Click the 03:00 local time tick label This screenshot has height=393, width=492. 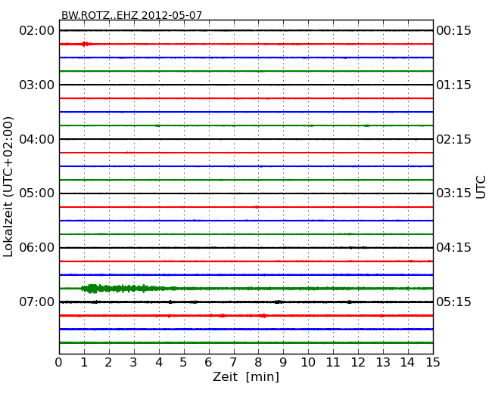(37, 85)
